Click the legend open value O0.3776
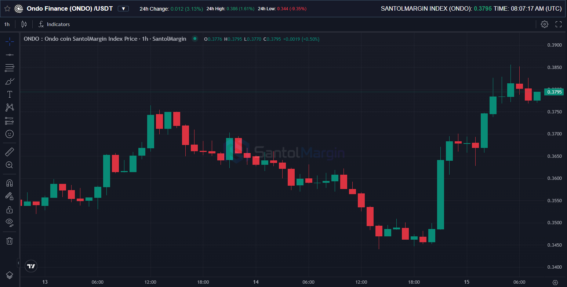 (x=213, y=39)
